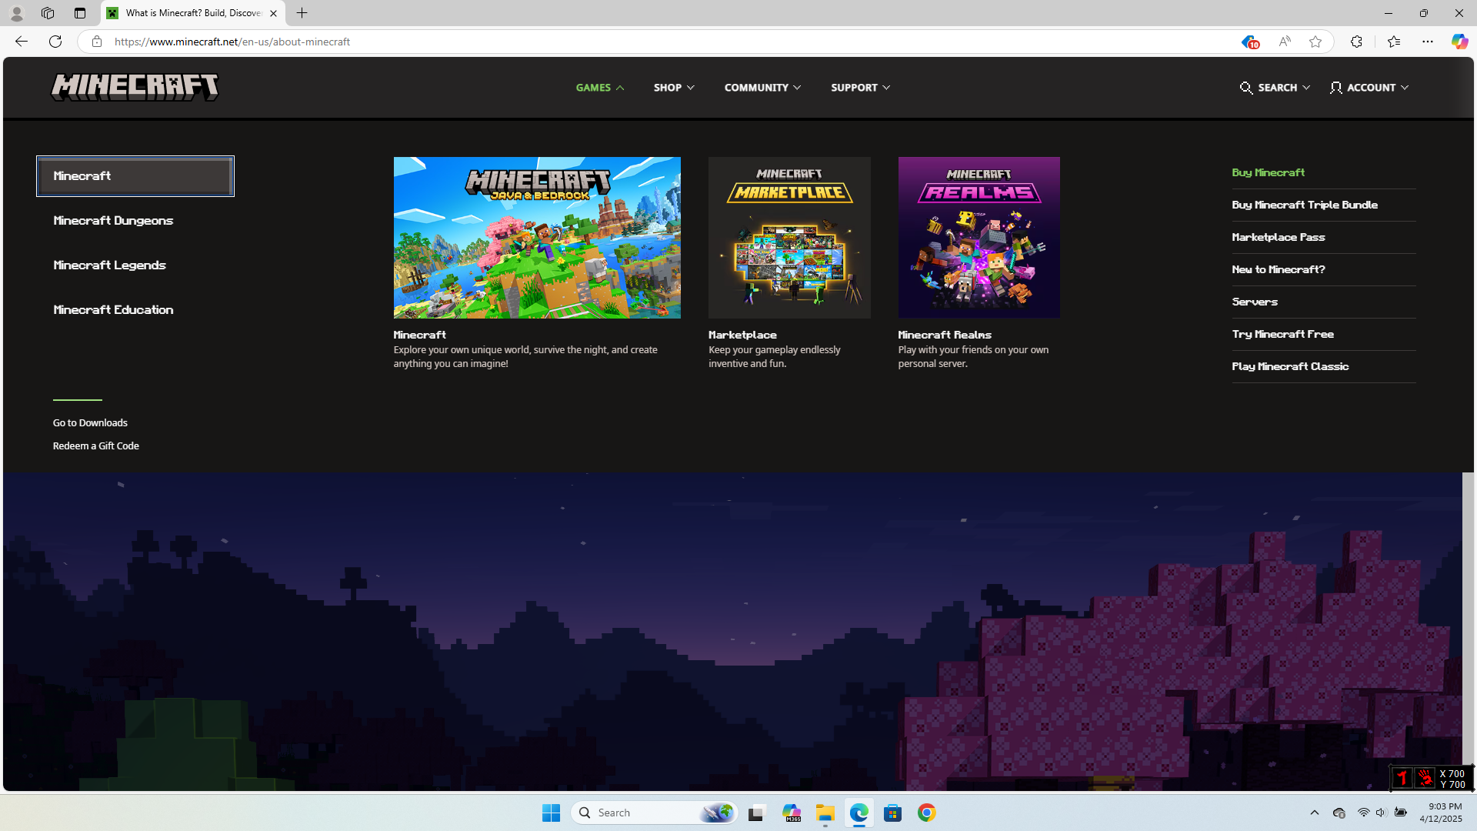Open Edge shopping rewards icon
1477x831 pixels.
[1249, 42]
